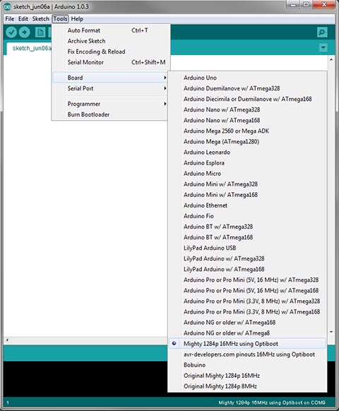Select Pro Mini (5V, 16 MHz) w/ ATmega168
Image resolution: width=339 pixels, height=411 pixels.
tap(247, 290)
